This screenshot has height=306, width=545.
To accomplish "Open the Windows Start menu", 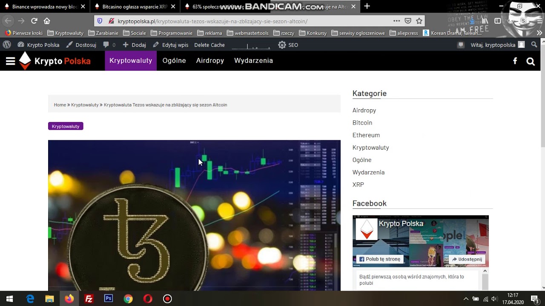I will coord(10,299).
